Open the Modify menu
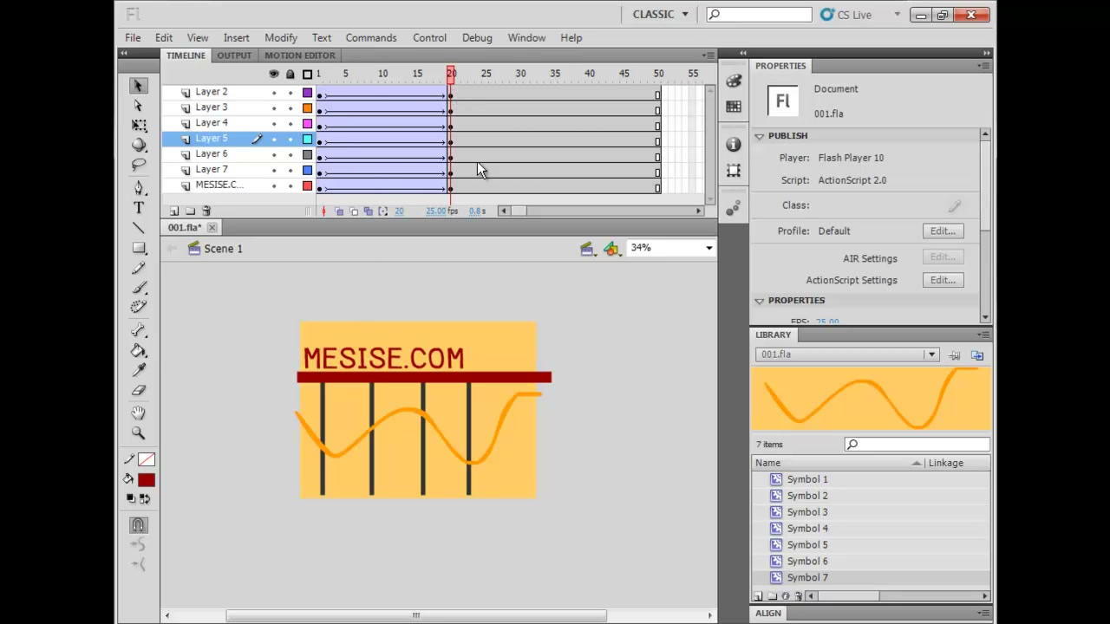Viewport: 1110px width, 624px height. [280, 37]
